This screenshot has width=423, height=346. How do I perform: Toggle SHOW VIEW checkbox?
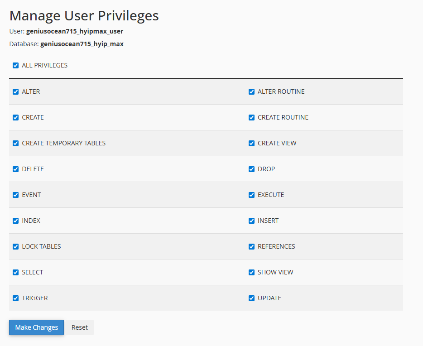tap(251, 272)
